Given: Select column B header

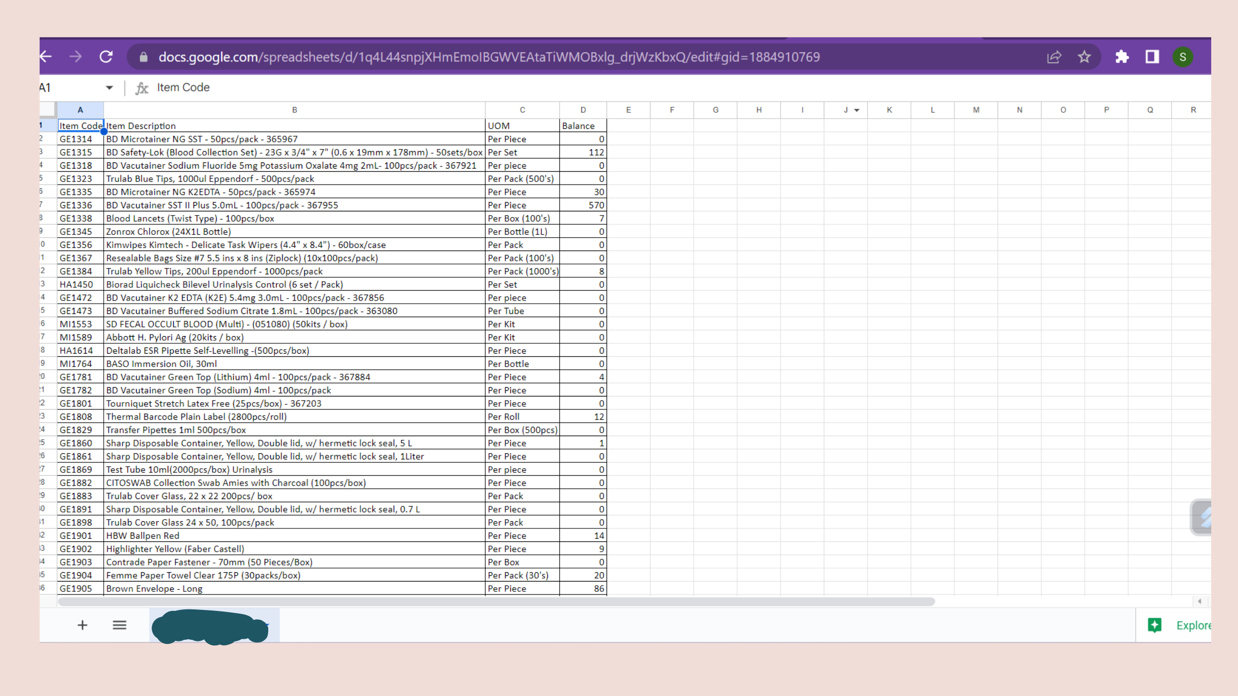Looking at the screenshot, I should pos(294,110).
